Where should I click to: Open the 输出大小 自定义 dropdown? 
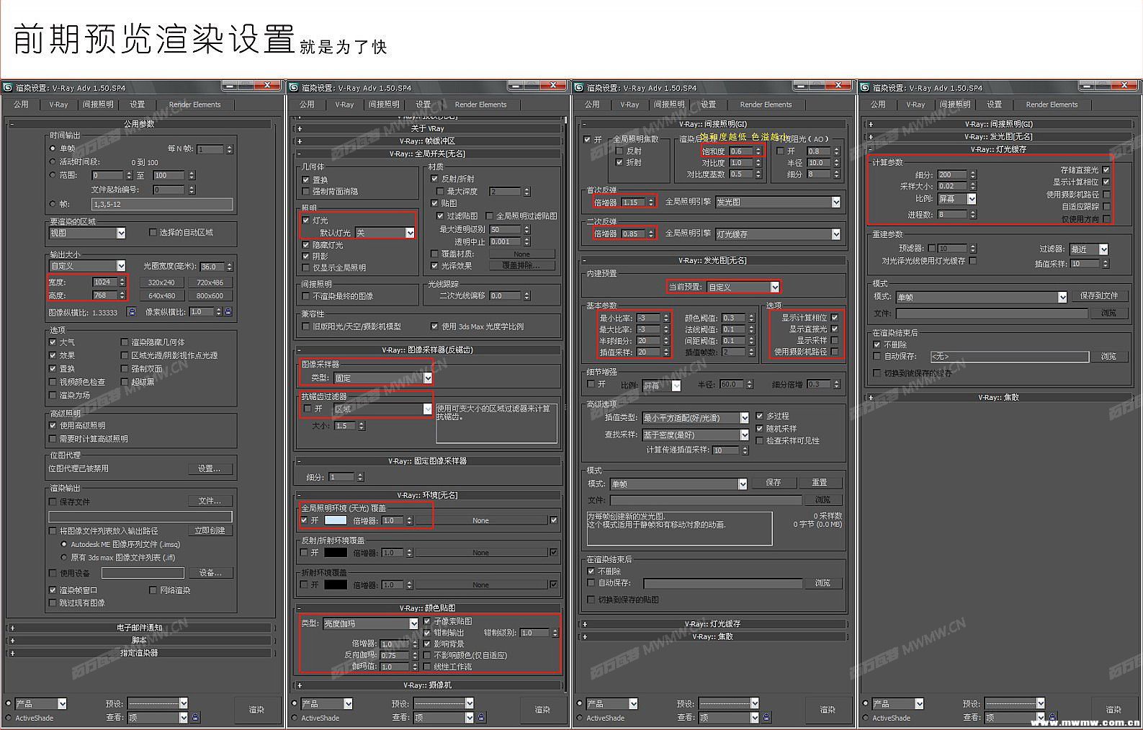point(87,266)
